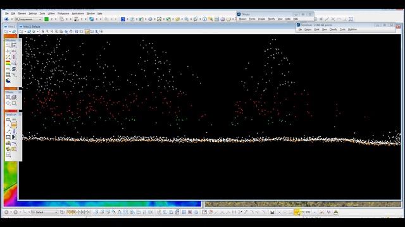Click the bottom grid tool in TerraScan toolbox
405x227 pixels.
pos(8,155)
